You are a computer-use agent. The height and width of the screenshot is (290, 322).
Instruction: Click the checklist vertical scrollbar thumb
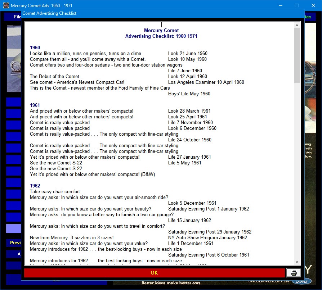[297, 55]
